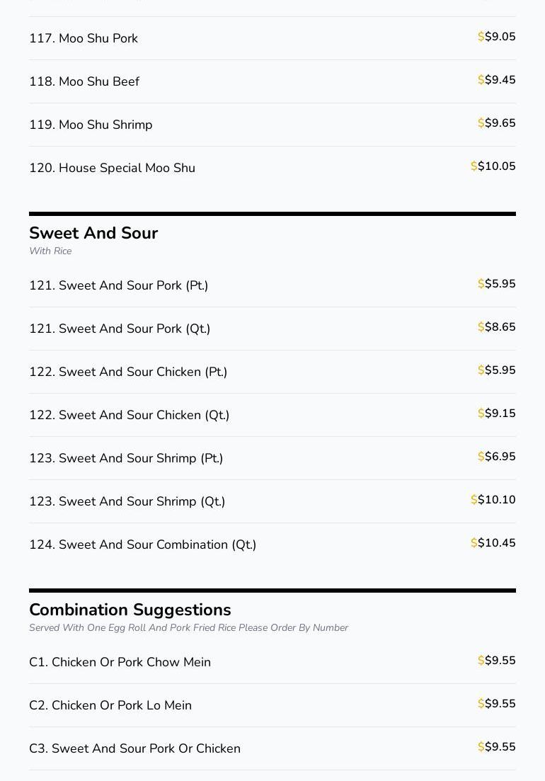
Task: Click 123. Sweet And Sour Shrimp (Pt.)
Action: point(126,458)
